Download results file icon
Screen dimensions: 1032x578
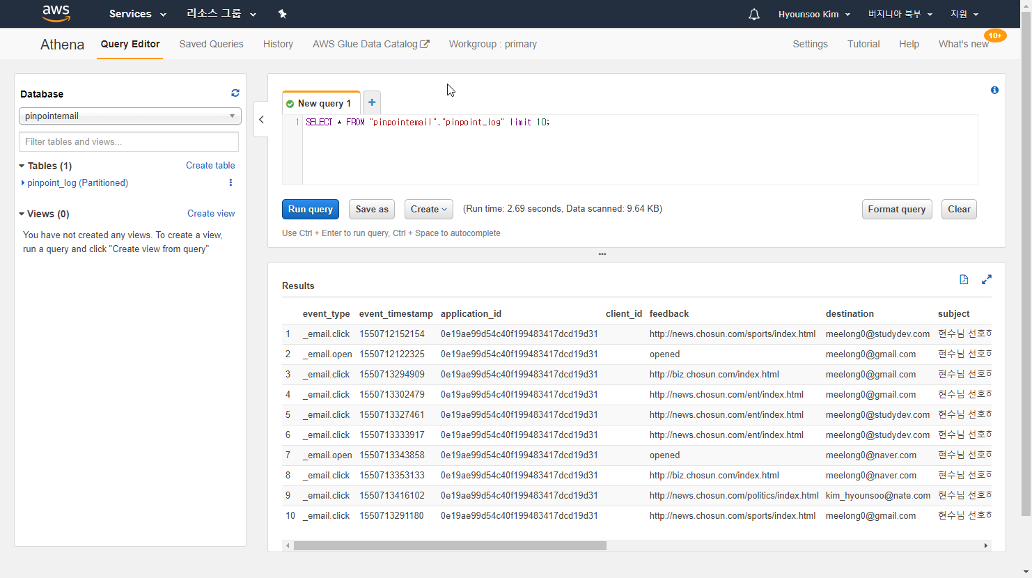click(964, 279)
